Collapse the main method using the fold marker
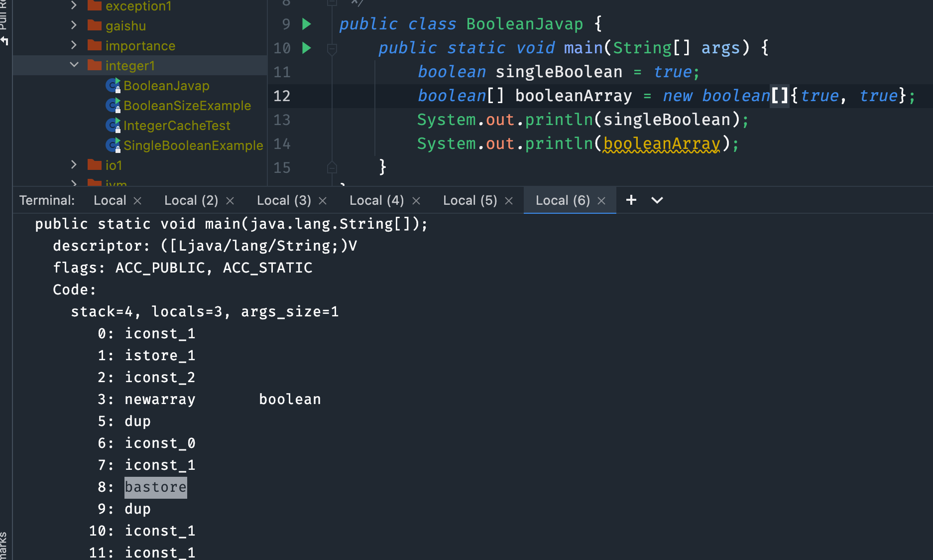Screen dimensions: 933x560 tap(332, 48)
